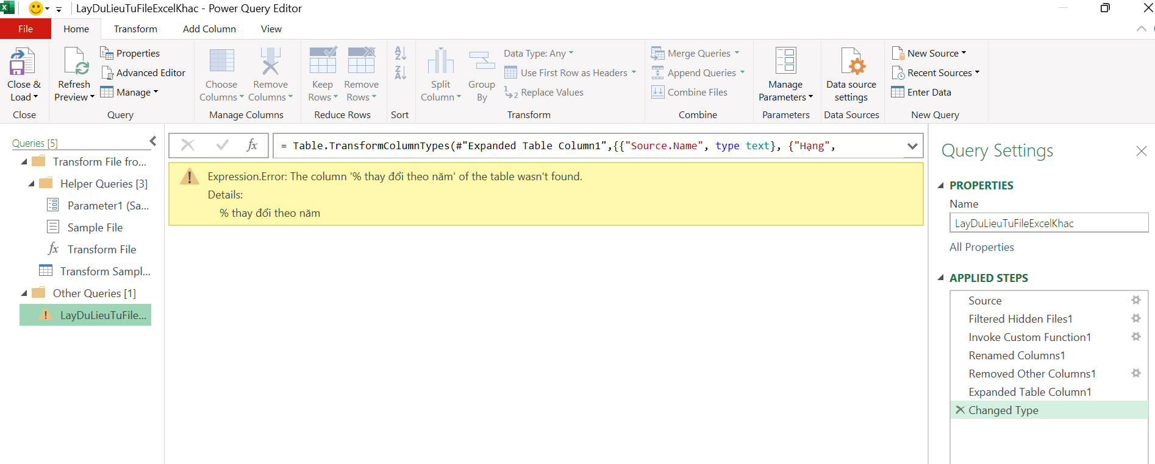Viewport: 1155px width, 464px height.
Task: Collapse the Helper Queries folder
Action: tap(32, 184)
